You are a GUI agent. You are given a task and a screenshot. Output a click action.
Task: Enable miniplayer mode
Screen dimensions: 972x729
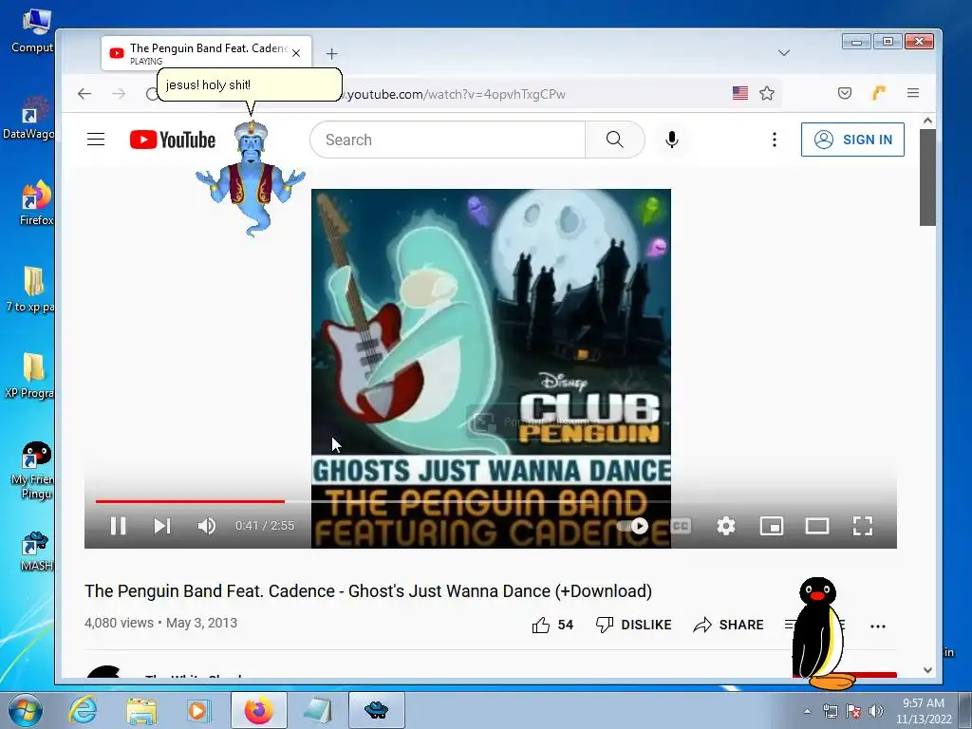(772, 526)
